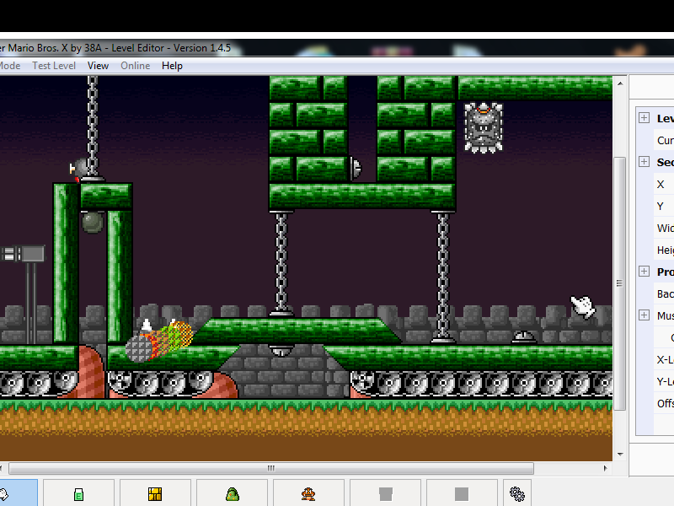Click the gray square toolbar button
674x506 pixels.
pyautogui.click(x=462, y=493)
